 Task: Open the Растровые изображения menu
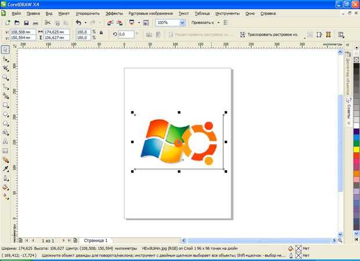(x=150, y=13)
